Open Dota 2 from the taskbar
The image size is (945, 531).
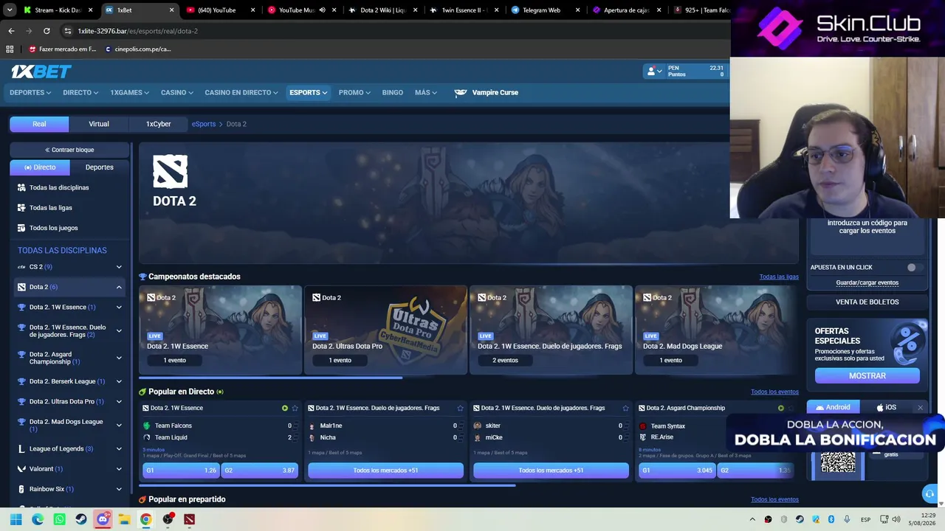[x=189, y=519]
